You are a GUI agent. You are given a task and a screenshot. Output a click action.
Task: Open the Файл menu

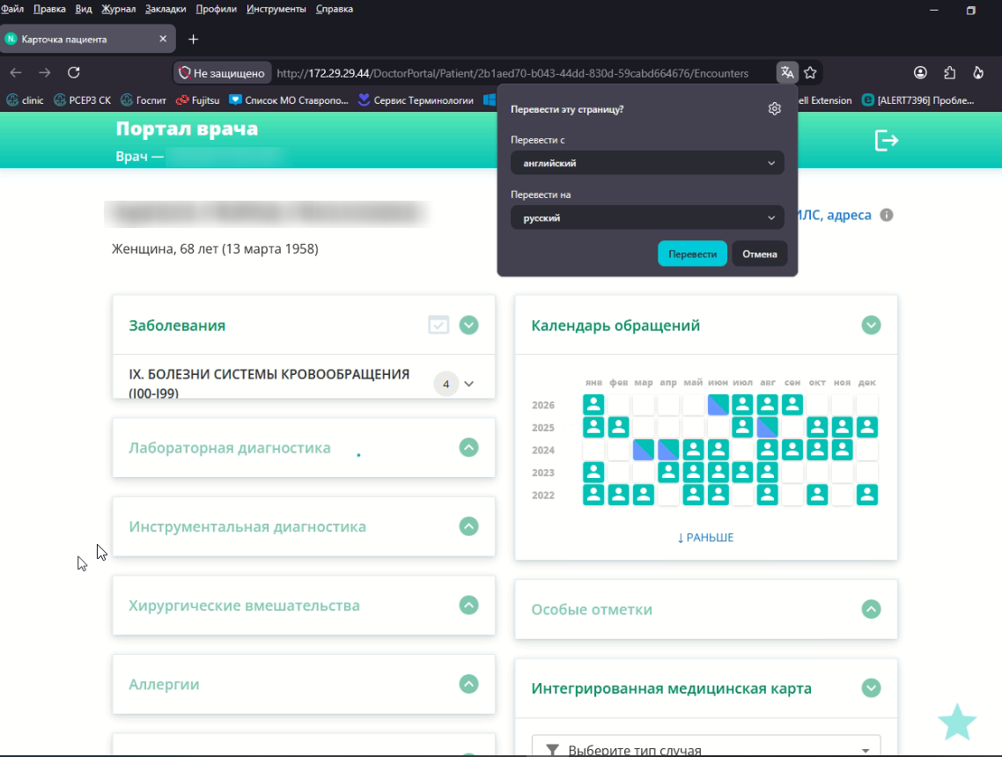pyautogui.click(x=12, y=9)
